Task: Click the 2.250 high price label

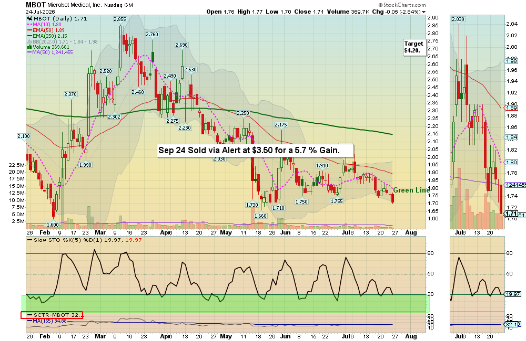Action: pyautogui.click(x=243, y=113)
